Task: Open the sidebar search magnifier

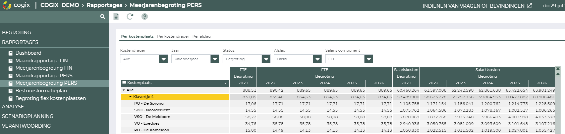Action: [x=103, y=17]
